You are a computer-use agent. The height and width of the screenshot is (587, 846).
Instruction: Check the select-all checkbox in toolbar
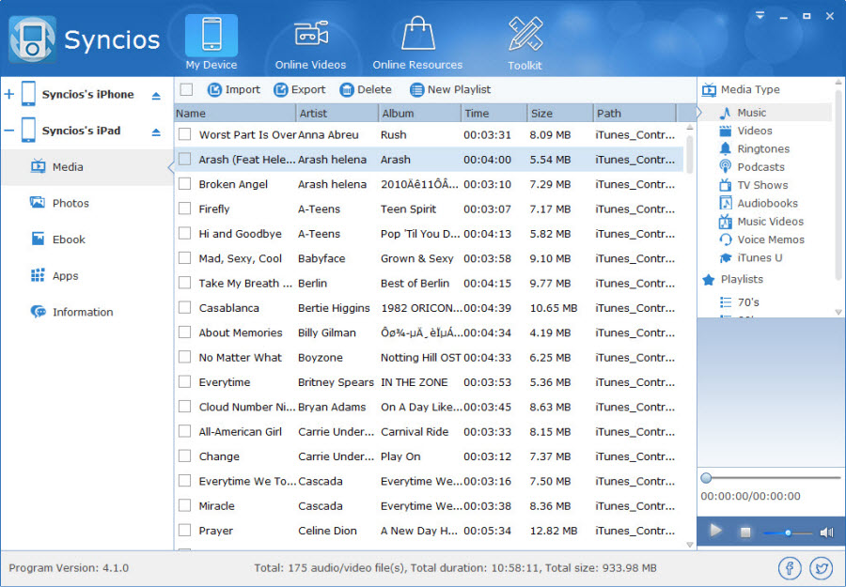[x=186, y=90]
